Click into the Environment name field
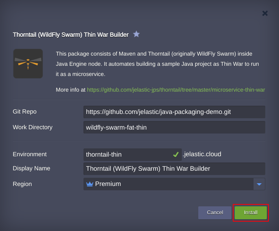This screenshot has width=279, height=231. pyautogui.click(x=132, y=155)
